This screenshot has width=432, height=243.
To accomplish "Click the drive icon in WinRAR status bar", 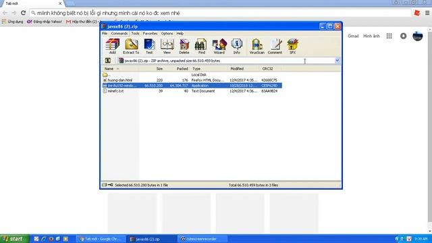I will [x=104, y=185].
